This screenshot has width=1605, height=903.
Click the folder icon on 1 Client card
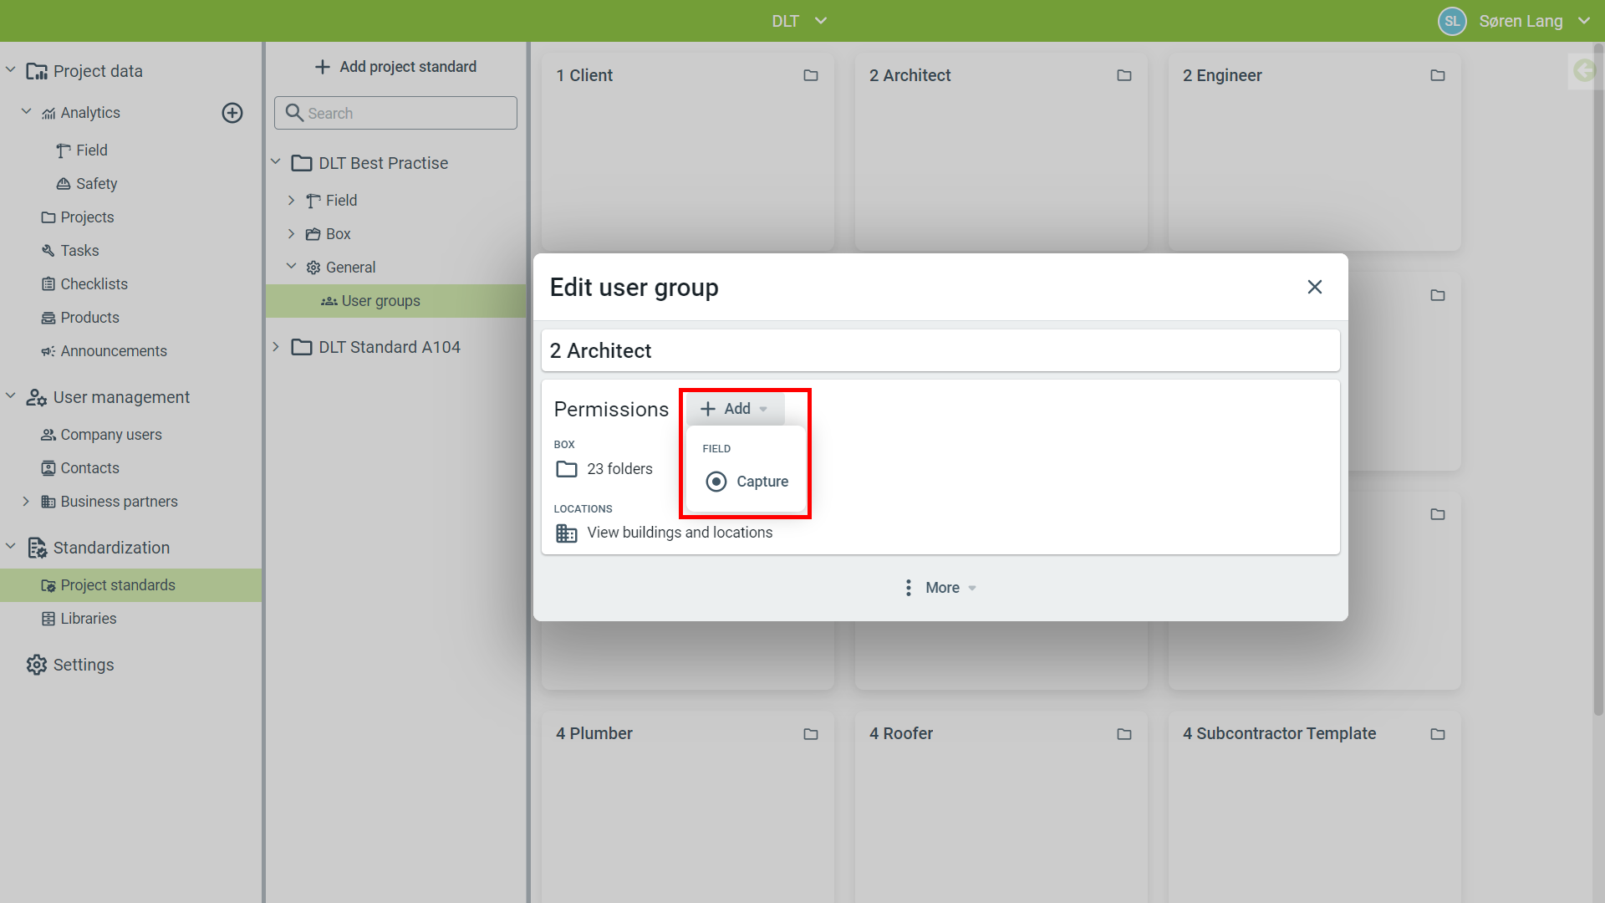pyautogui.click(x=810, y=75)
